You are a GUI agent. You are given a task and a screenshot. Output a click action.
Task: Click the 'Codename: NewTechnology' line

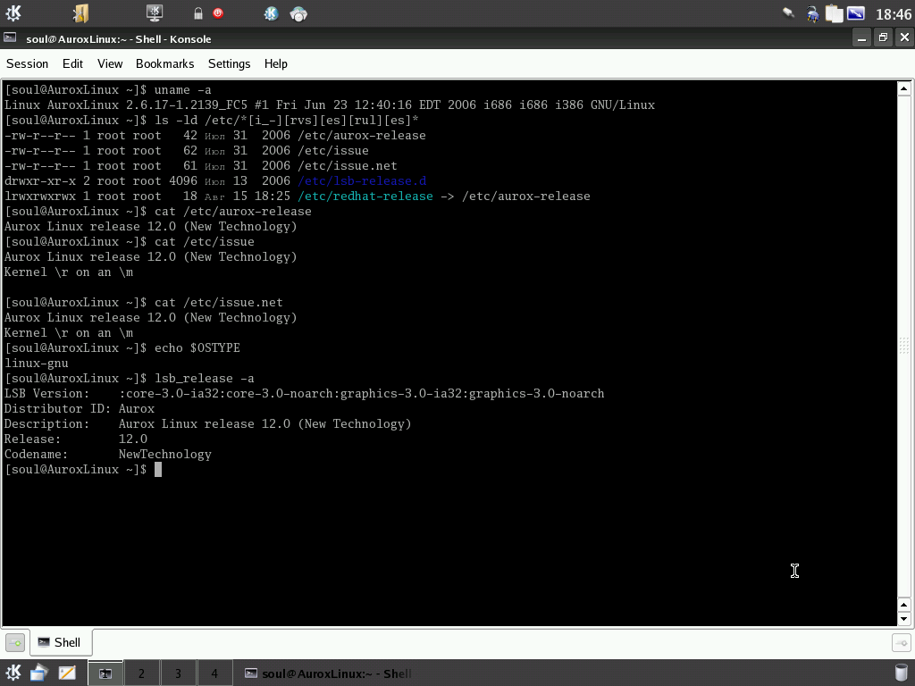[108, 454]
